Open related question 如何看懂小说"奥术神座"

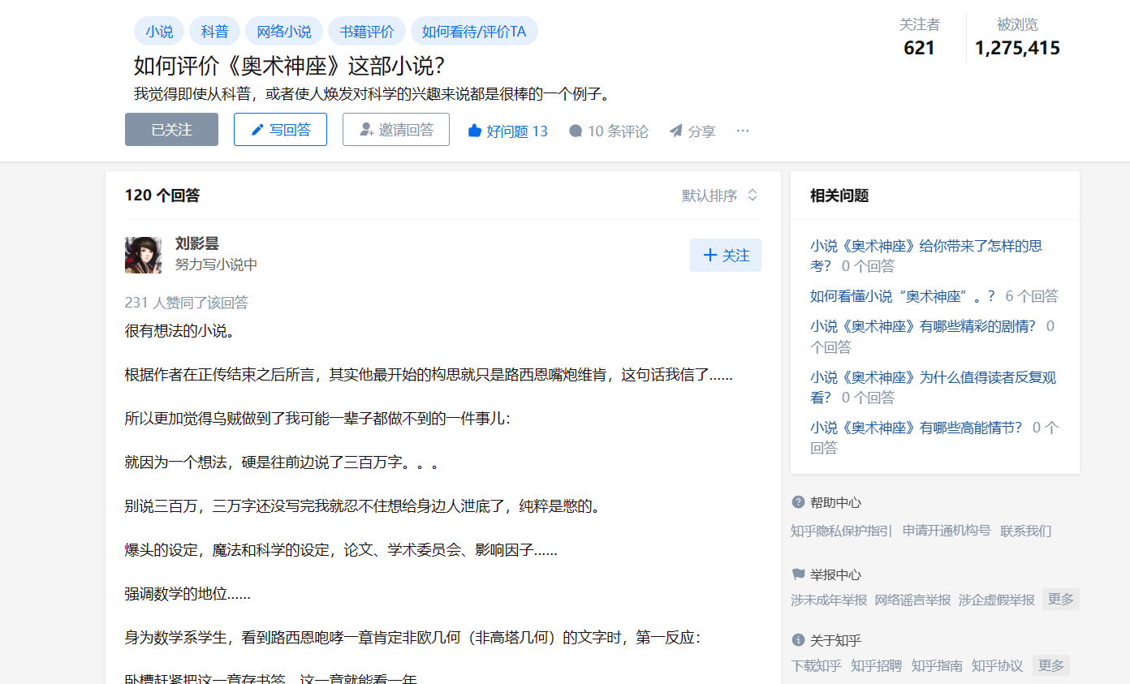coord(902,296)
